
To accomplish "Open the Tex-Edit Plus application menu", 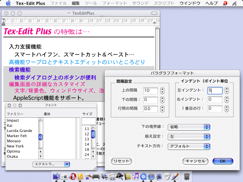I will (x=30, y=3).
